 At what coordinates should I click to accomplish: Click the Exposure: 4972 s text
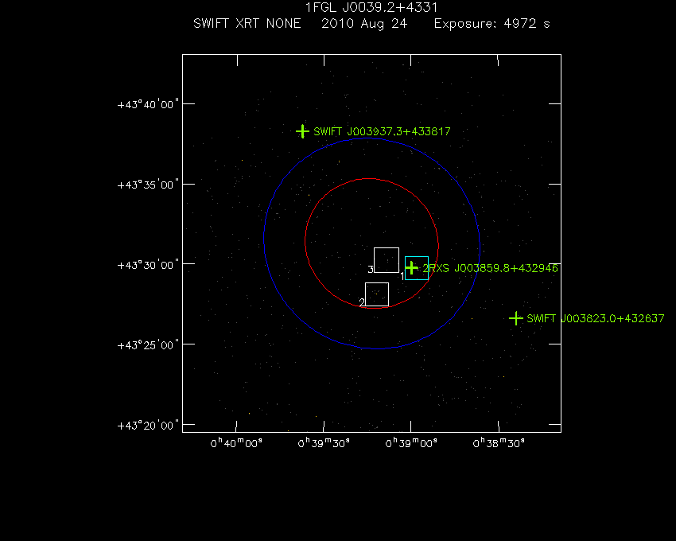pos(492,23)
